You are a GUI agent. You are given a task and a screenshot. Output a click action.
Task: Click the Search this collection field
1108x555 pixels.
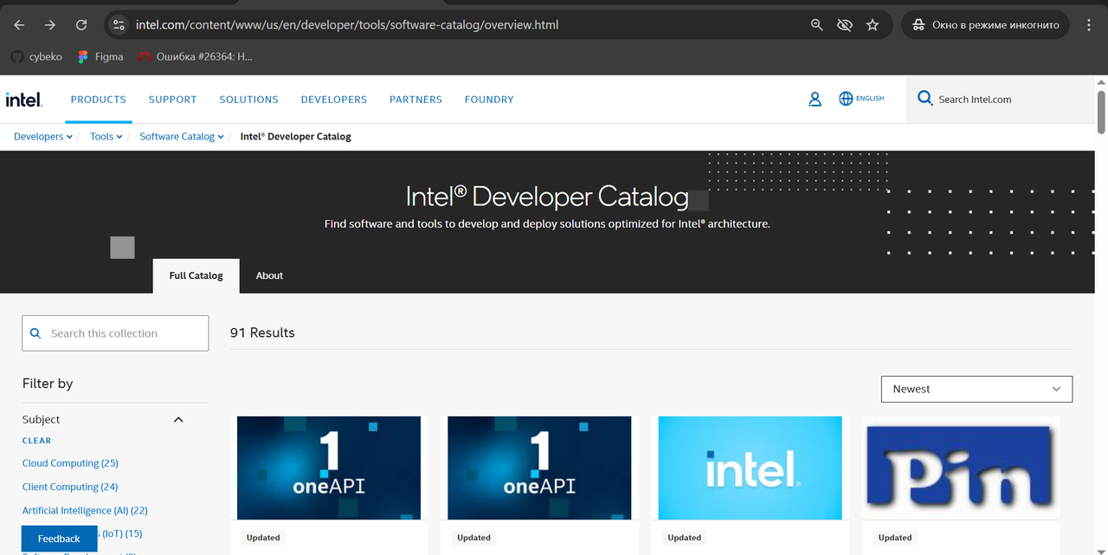(x=115, y=333)
